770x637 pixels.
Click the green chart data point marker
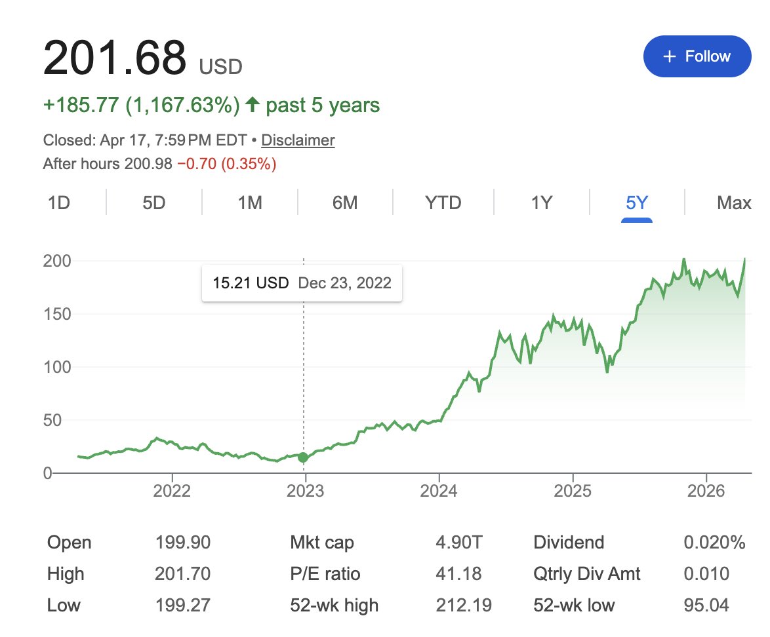point(303,457)
